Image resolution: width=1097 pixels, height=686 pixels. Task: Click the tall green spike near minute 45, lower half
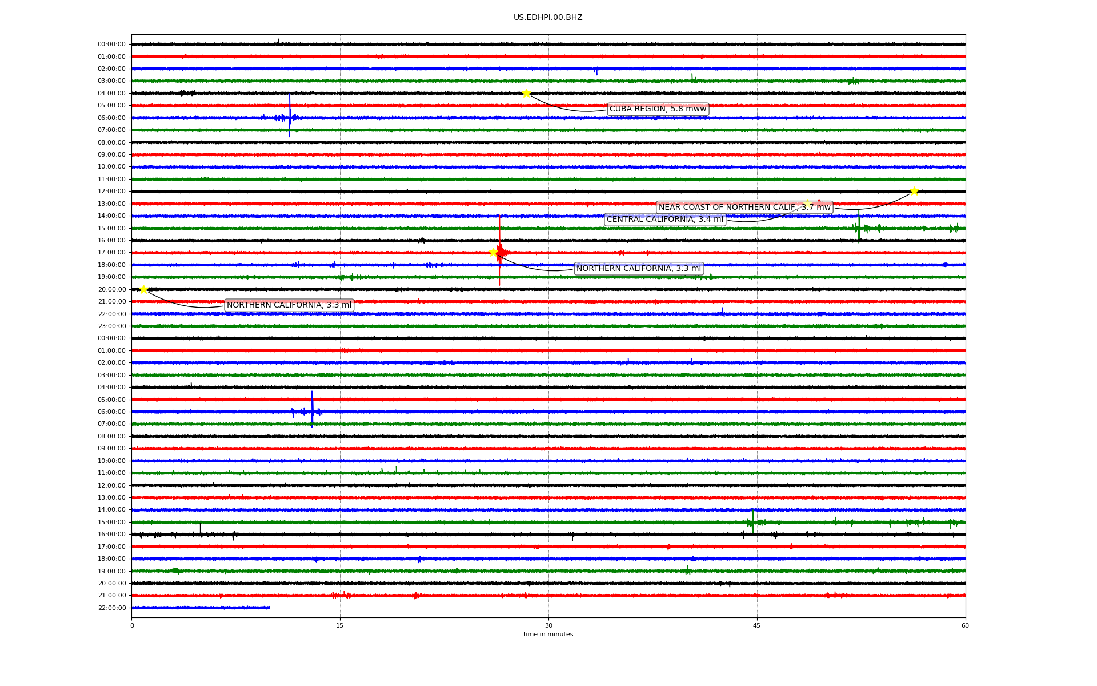point(753,522)
